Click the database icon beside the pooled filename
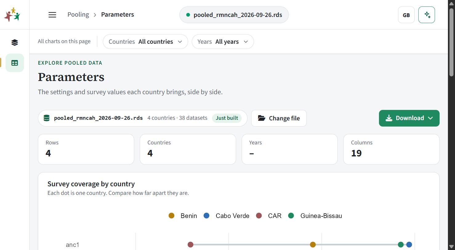 click(46, 118)
